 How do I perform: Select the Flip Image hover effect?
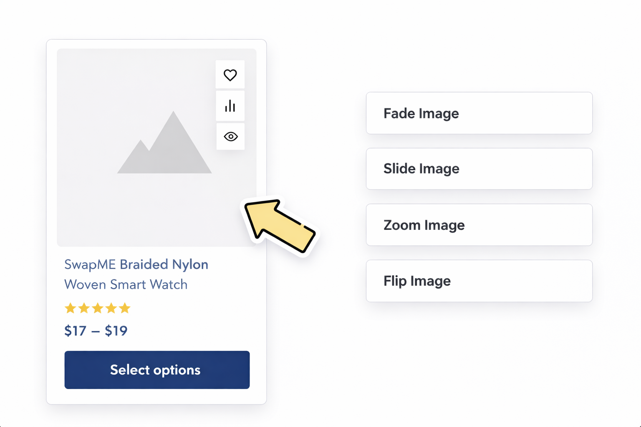(x=479, y=281)
